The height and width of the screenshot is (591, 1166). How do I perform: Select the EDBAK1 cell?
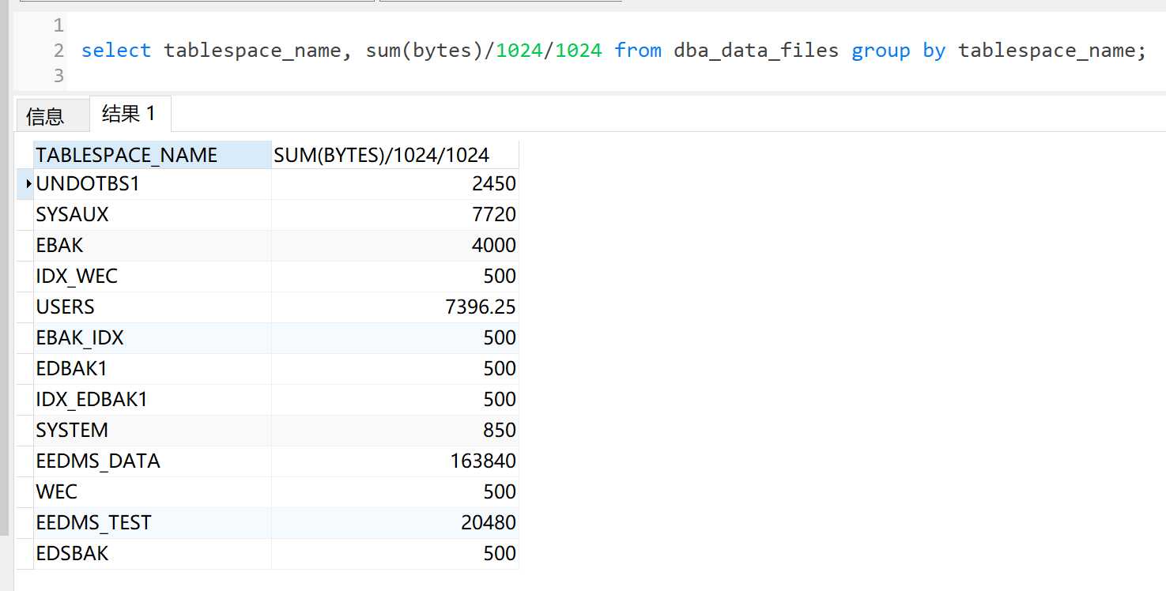[153, 369]
